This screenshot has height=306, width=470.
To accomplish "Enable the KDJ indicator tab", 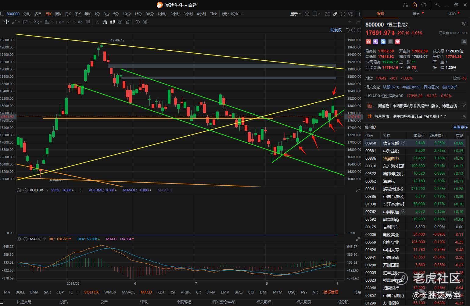I will [x=161, y=292].
